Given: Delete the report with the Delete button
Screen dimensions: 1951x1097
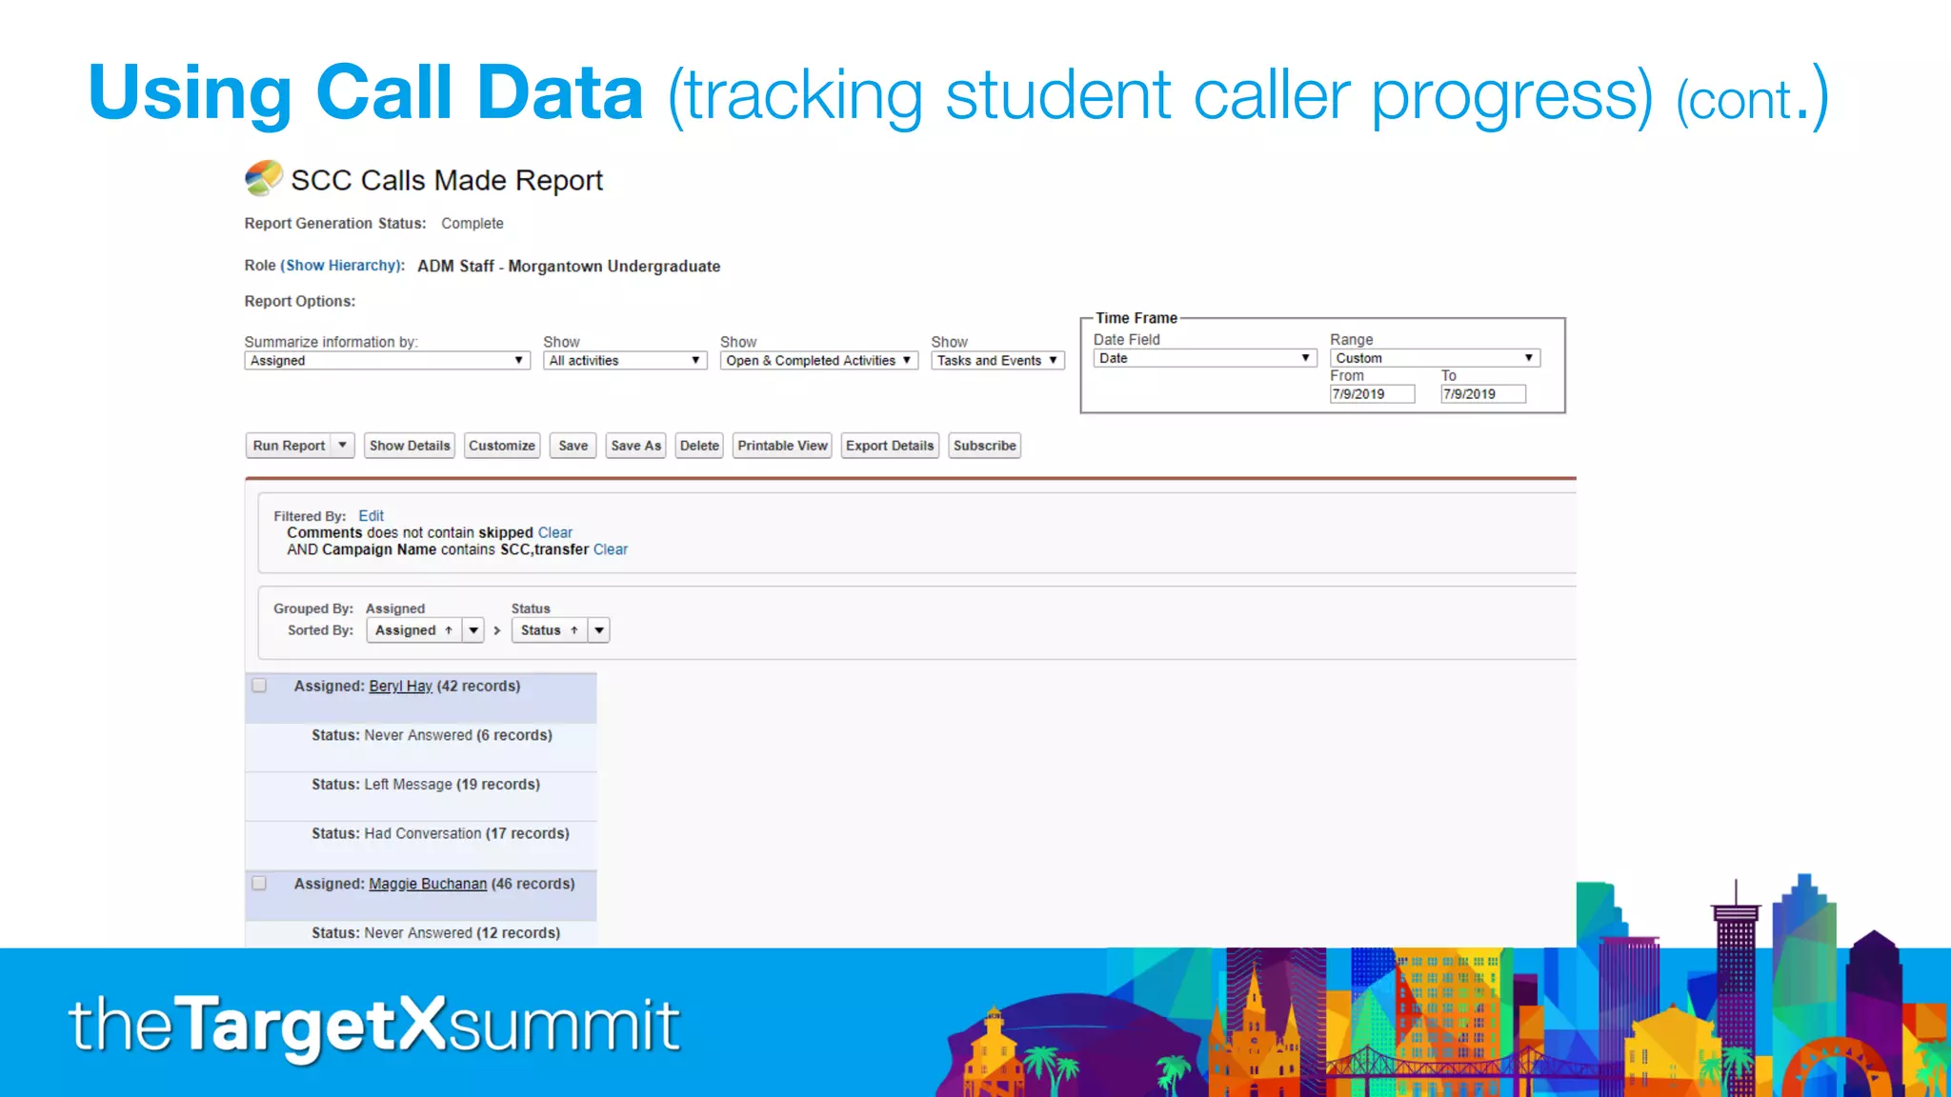Looking at the screenshot, I should point(699,446).
